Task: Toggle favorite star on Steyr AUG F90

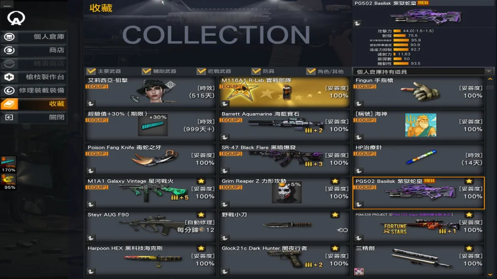Action: [201, 215]
